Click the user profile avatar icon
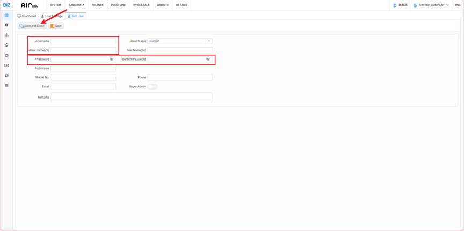 pyautogui.click(x=395, y=5)
